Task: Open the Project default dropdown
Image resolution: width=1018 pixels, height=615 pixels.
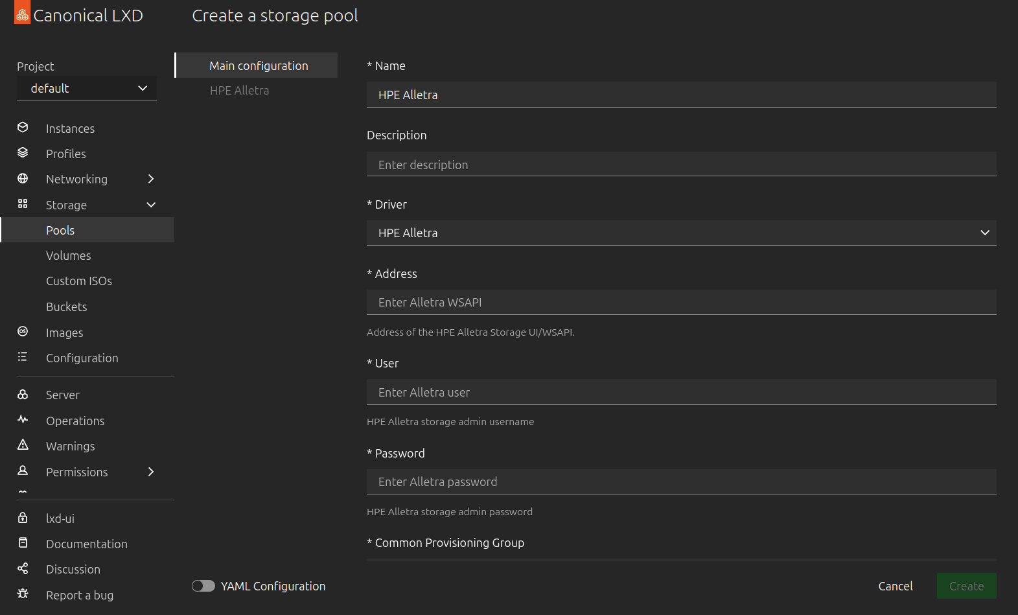Action: [x=87, y=88]
